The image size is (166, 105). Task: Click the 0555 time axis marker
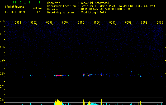click(x=81, y=23)
